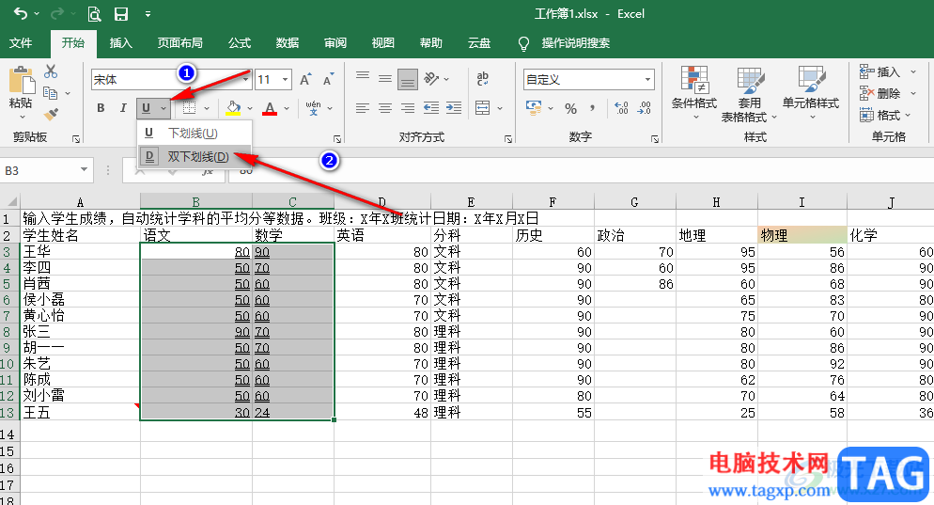Image resolution: width=934 pixels, height=505 pixels.
Task: Paste clipboard contents with 粘贴 button
Action: point(21,87)
